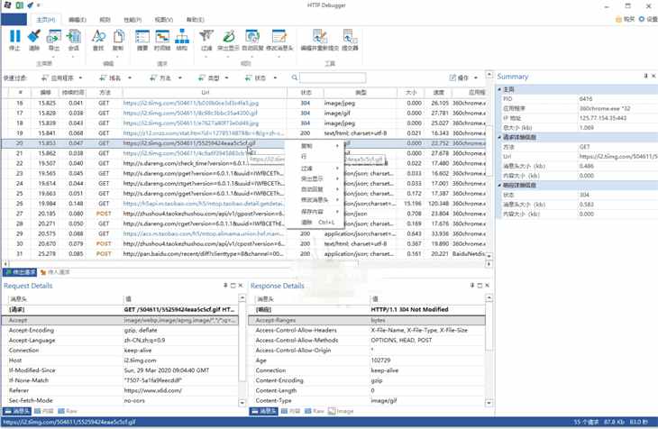Click the Modify headers icon
Viewport: 658px width, 429px height.
click(279, 37)
